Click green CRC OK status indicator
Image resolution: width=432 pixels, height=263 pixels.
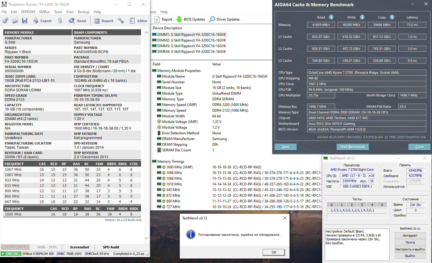coord(11,254)
